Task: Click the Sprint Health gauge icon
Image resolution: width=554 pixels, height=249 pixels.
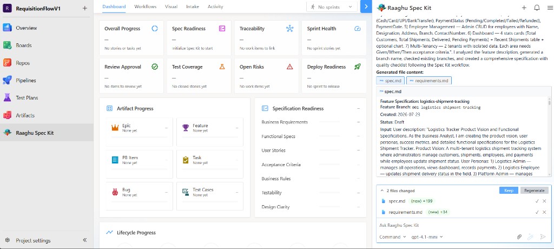Action: (x=357, y=29)
